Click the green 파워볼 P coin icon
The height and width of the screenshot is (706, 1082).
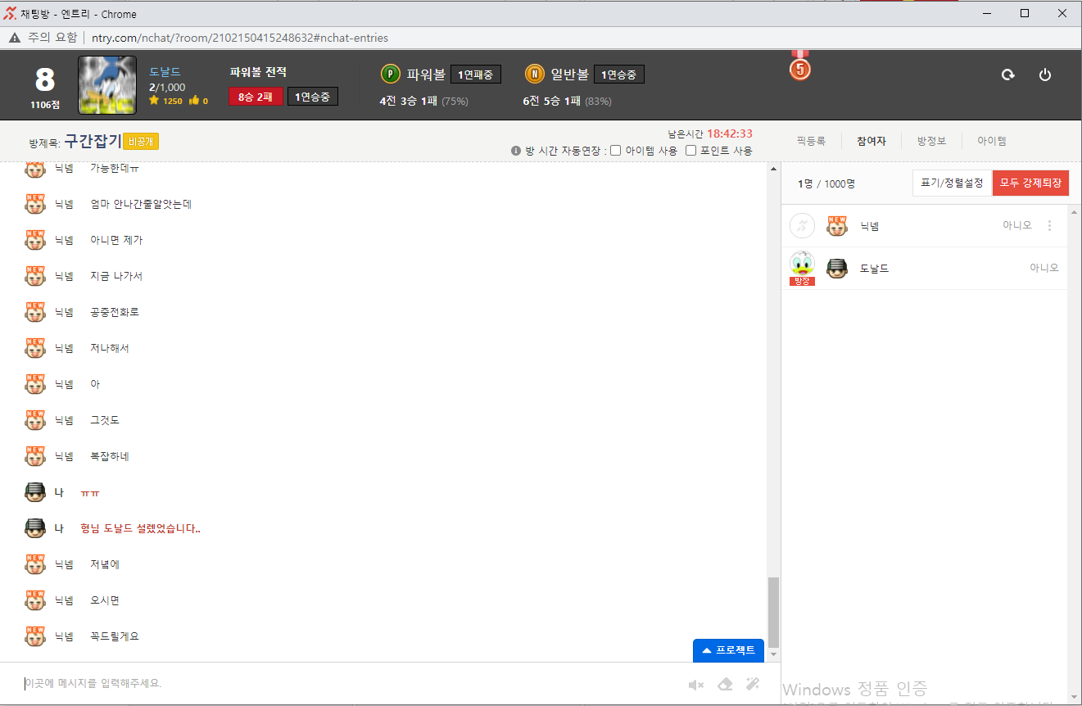[390, 75]
